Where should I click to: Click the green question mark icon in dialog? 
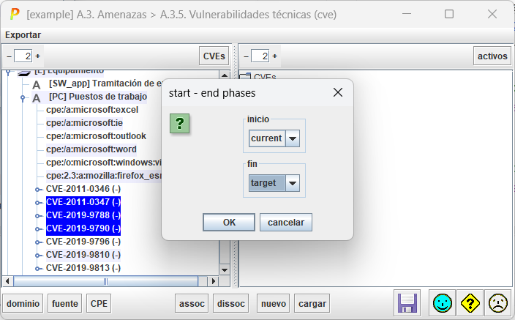click(179, 124)
